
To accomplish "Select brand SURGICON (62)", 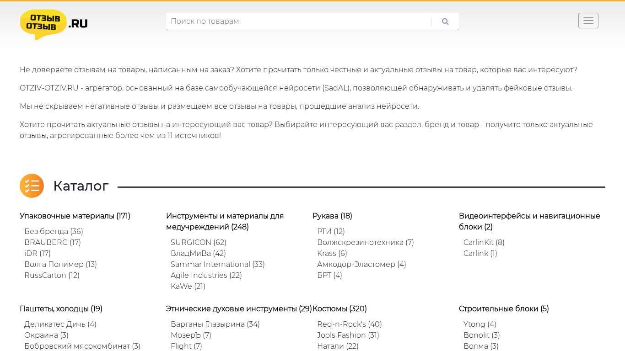I will coord(199,242).
